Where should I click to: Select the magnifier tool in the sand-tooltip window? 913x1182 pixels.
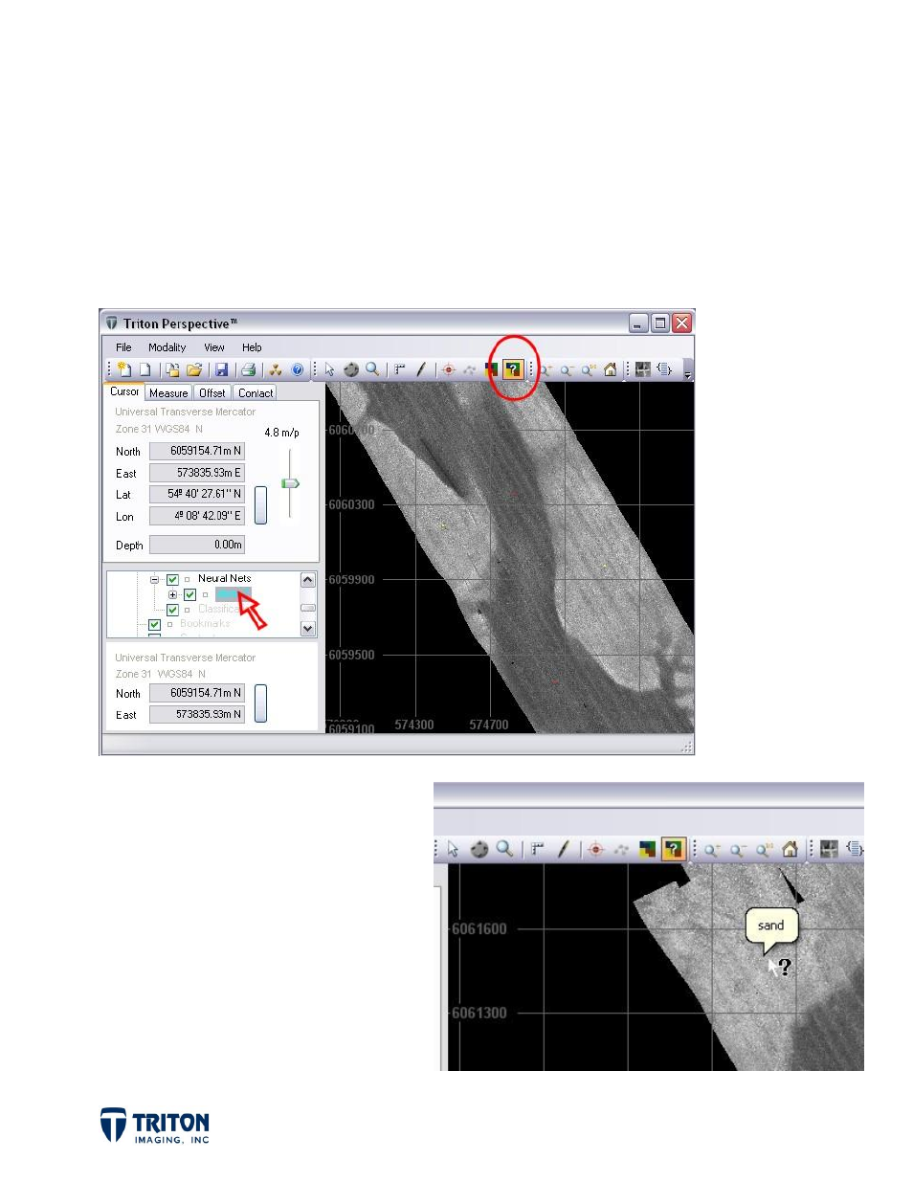tap(504, 849)
